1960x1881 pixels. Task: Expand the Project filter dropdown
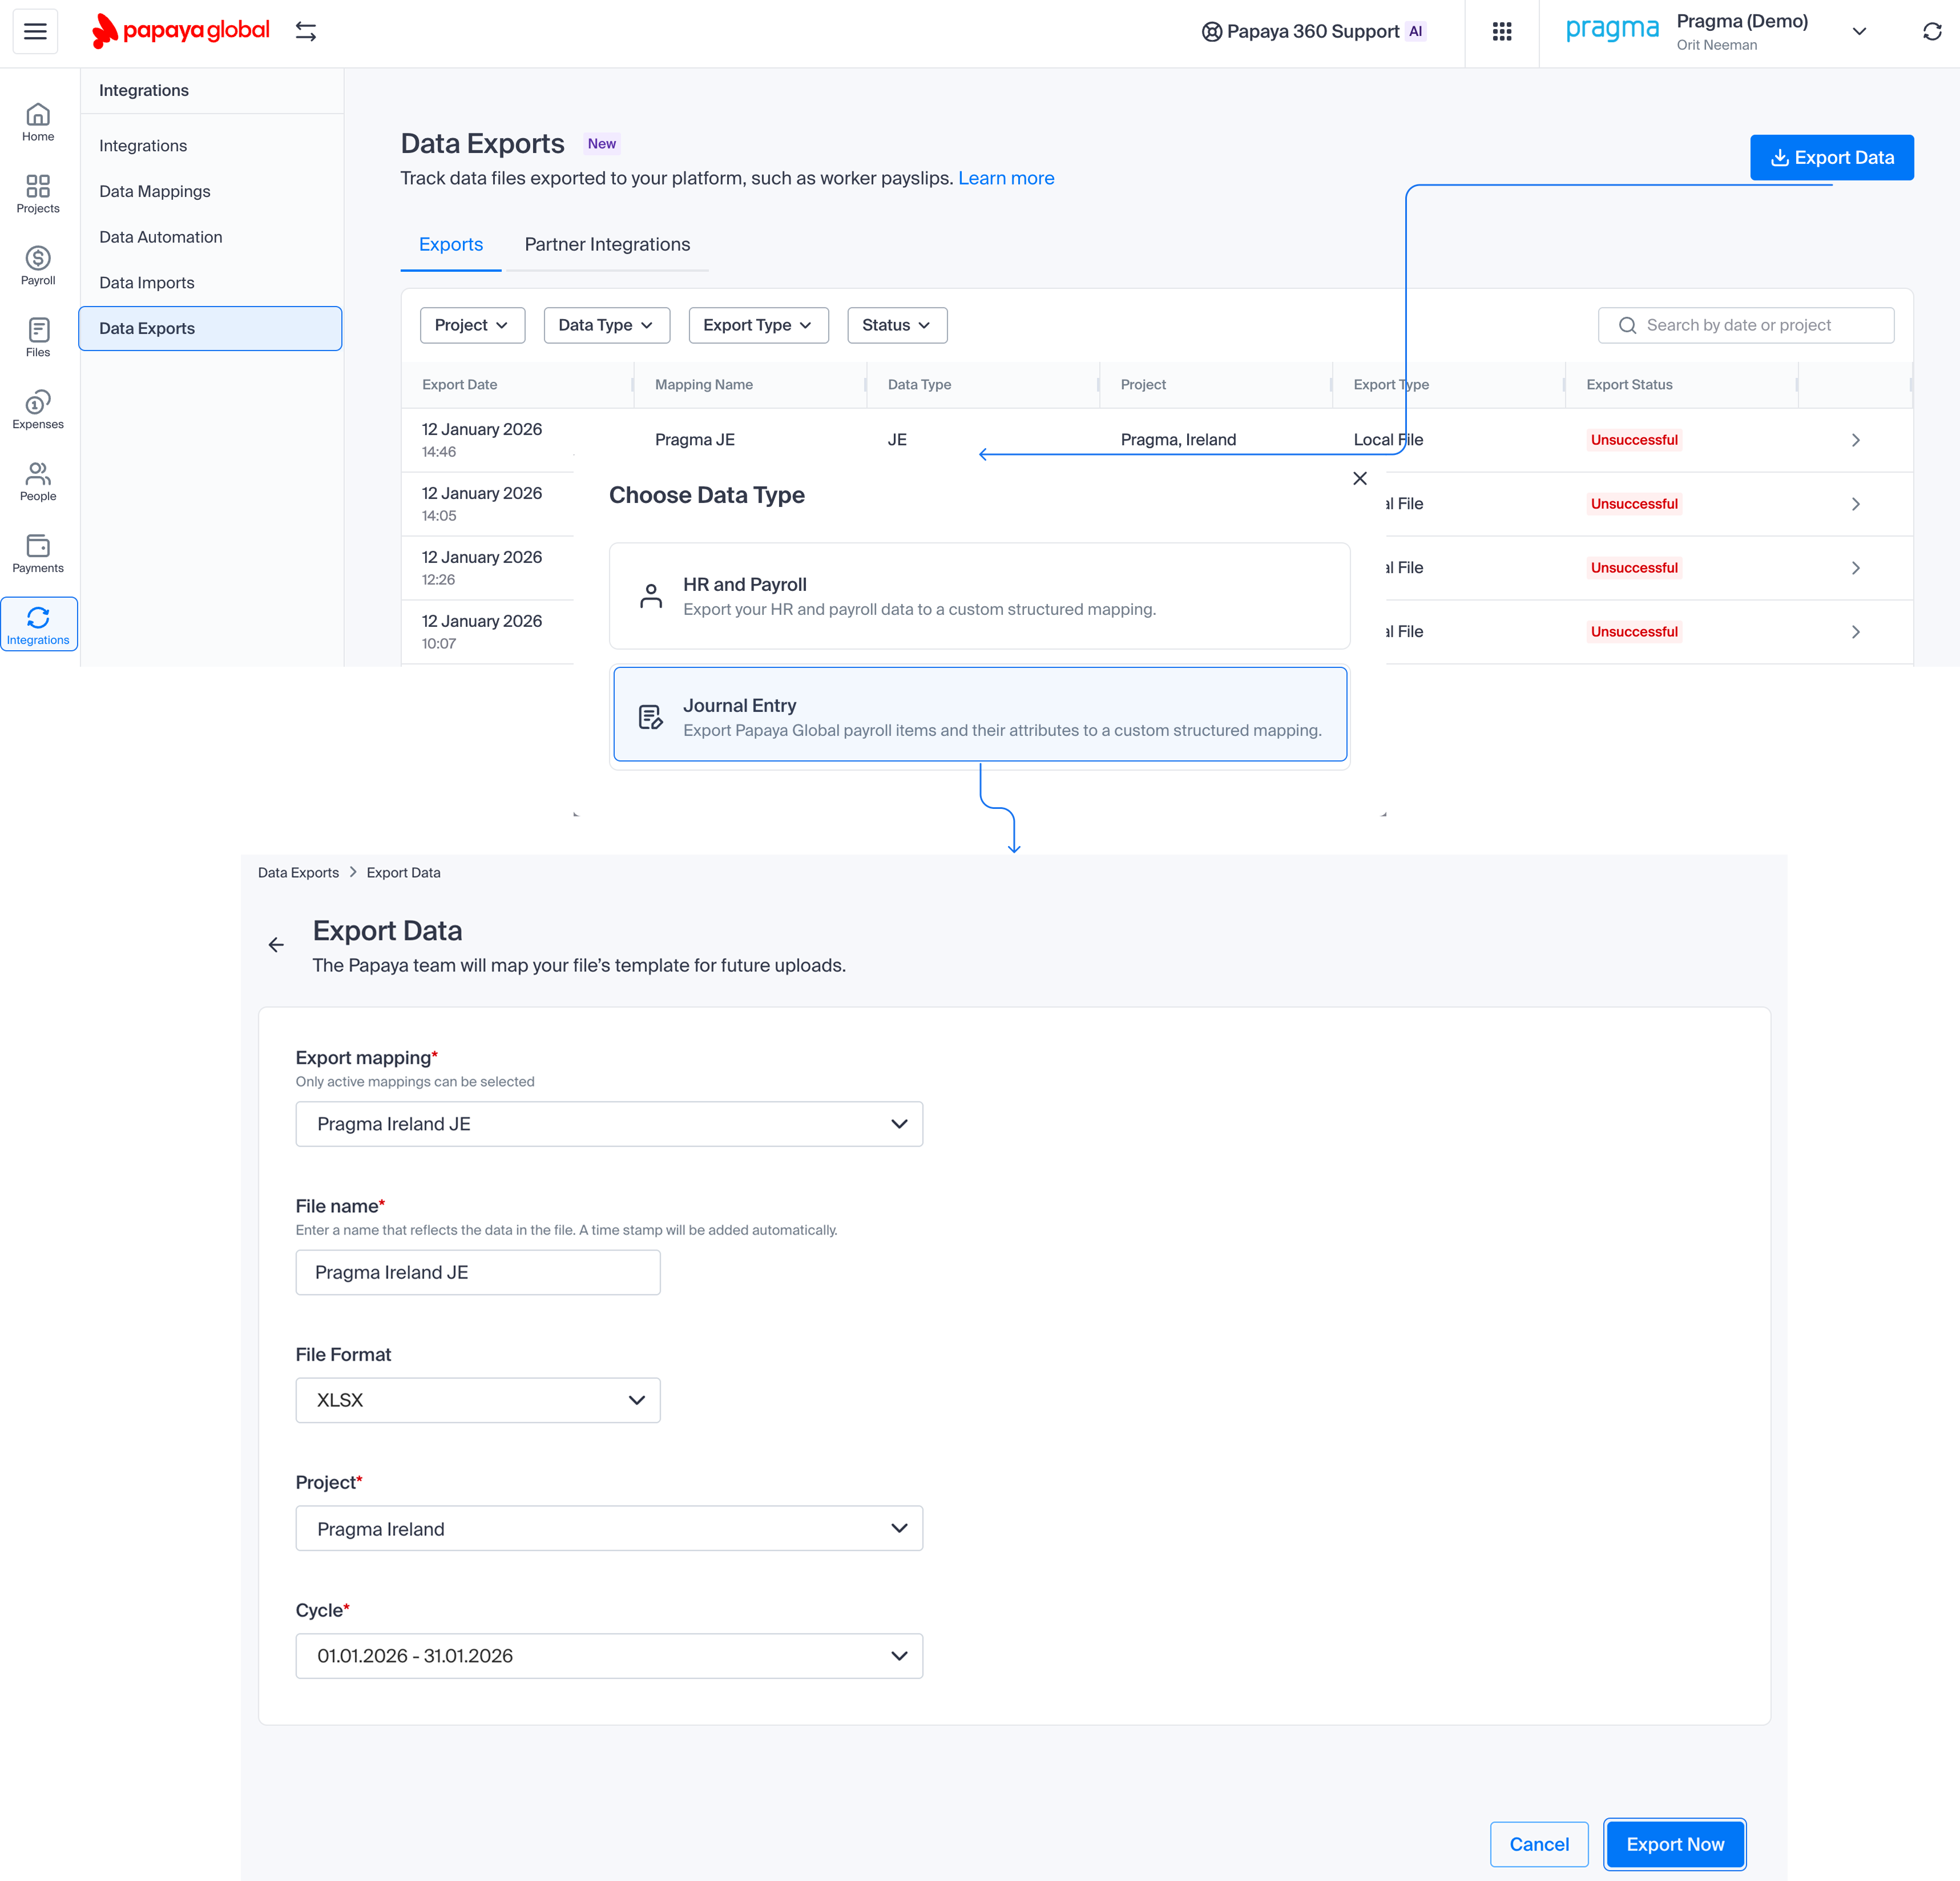tap(472, 325)
